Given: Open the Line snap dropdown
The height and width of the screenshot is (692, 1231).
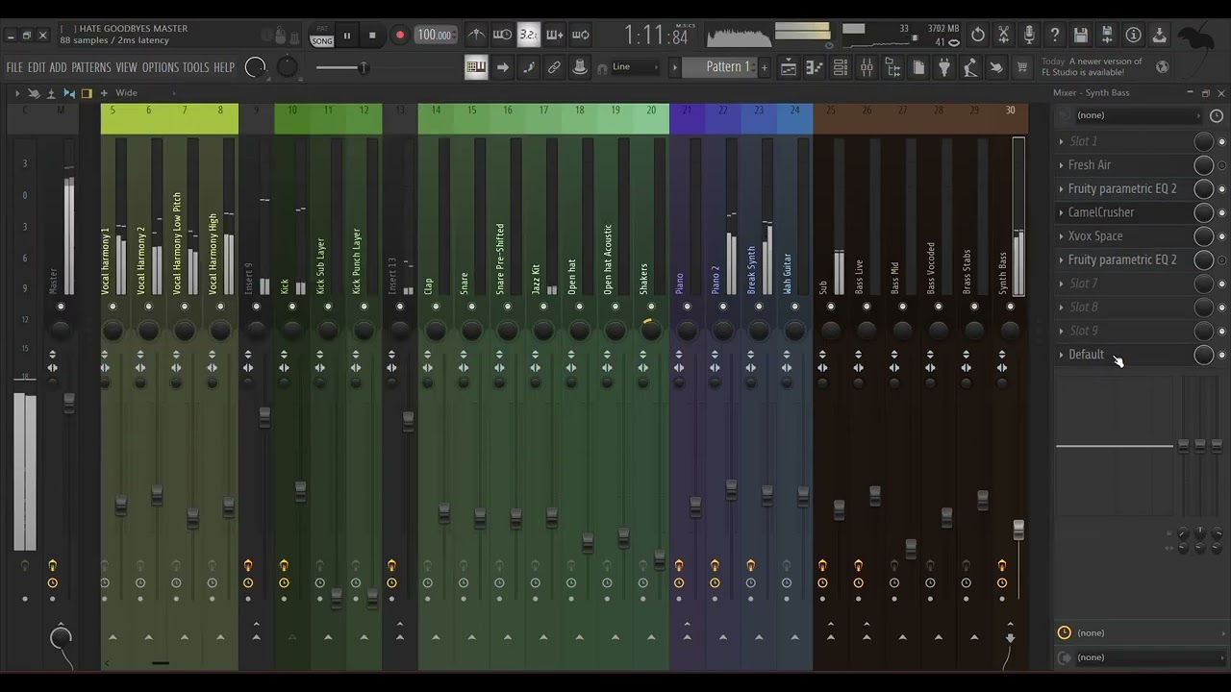Looking at the screenshot, I should pyautogui.click(x=635, y=67).
